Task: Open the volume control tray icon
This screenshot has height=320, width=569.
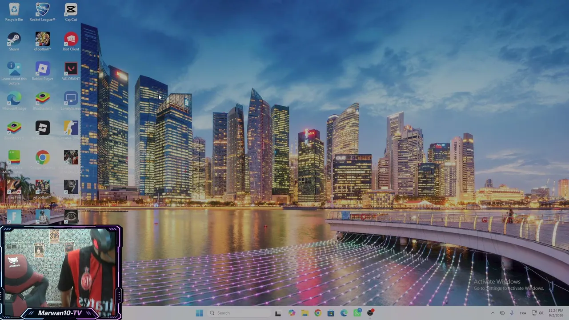Action: click(x=541, y=313)
